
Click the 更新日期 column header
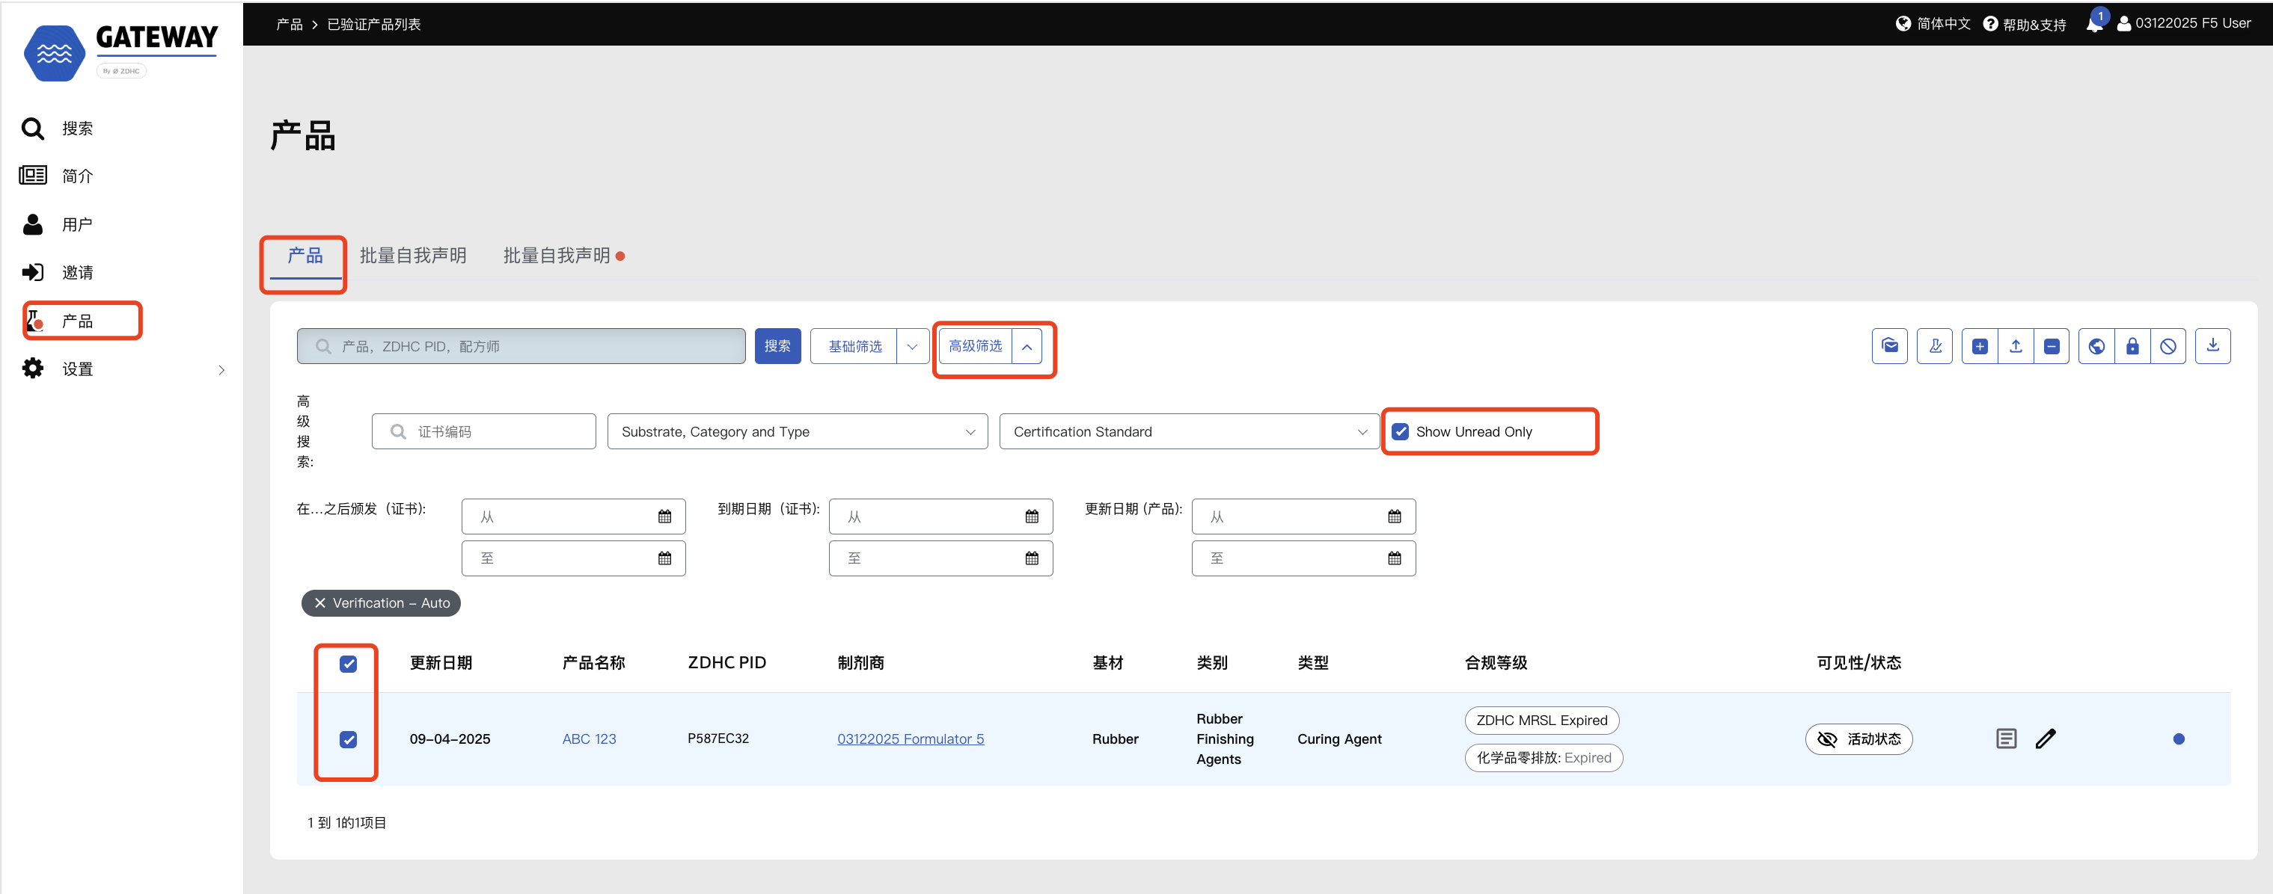(x=441, y=663)
